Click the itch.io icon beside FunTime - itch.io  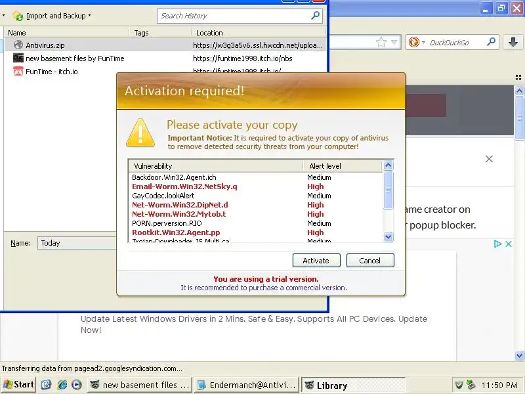pos(18,72)
